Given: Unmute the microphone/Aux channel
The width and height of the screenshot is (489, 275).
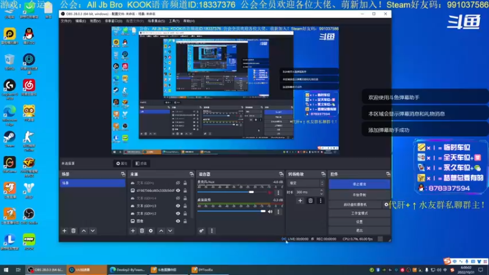Looking at the screenshot, I should [270, 193].
